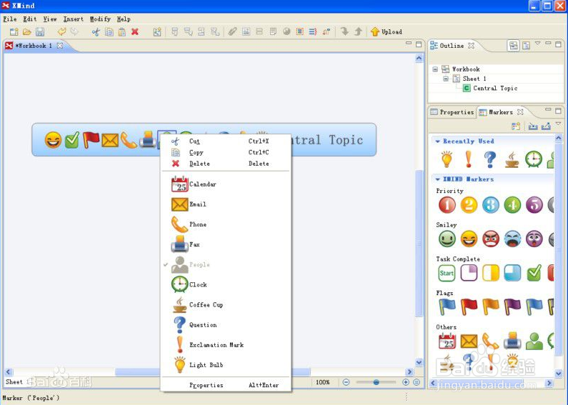Click canvas vertical scrollbar up arrow
Screen dimensions: 568x405
tap(419, 58)
